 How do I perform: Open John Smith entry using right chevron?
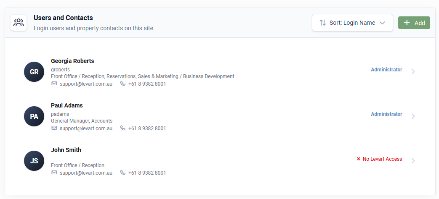[x=413, y=160]
